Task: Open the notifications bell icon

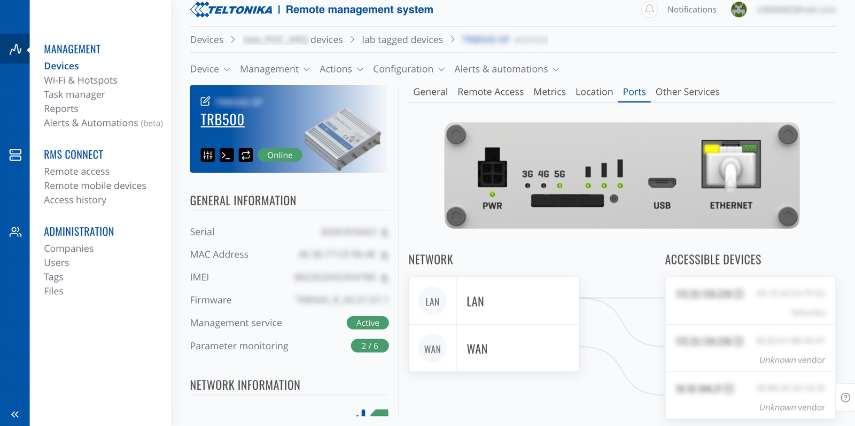Action: pos(649,10)
